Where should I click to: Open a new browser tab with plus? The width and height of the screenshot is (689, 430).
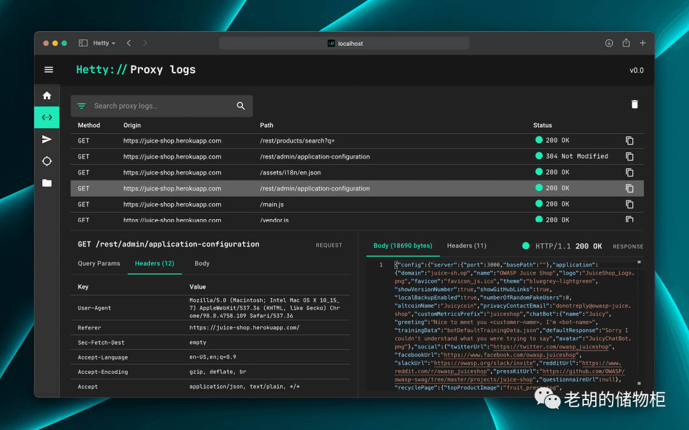(642, 43)
